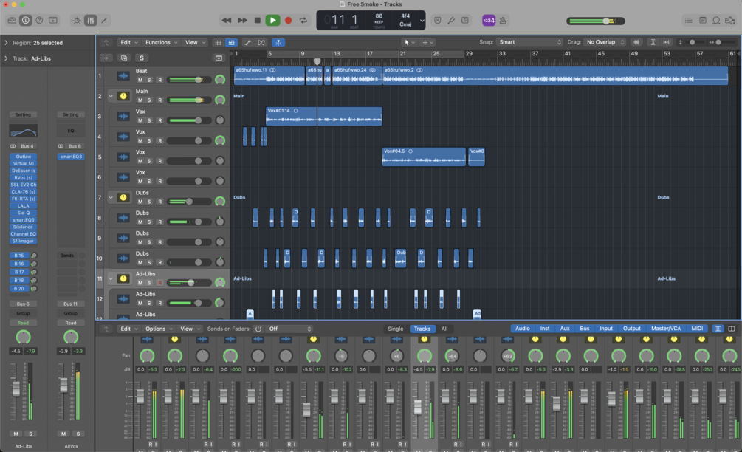Open the Tuner icon

point(451,21)
